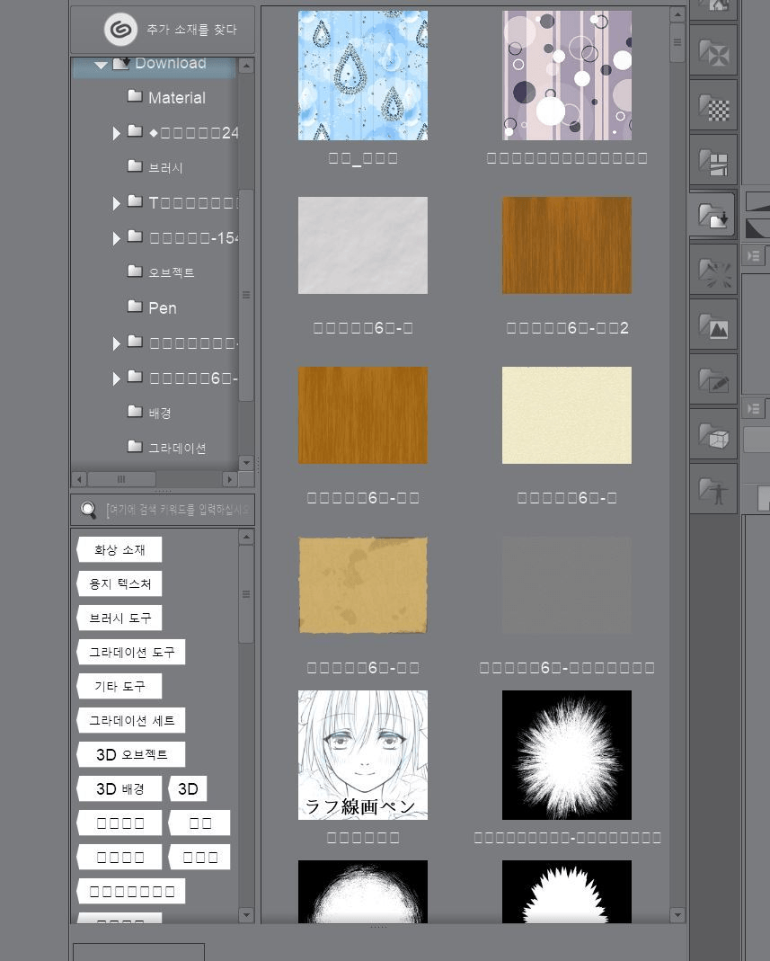The width and height of the screenshot is (770, 961).
Task: Select the ラフ線画ペン brush thumbnail
Action: point(363,755)
